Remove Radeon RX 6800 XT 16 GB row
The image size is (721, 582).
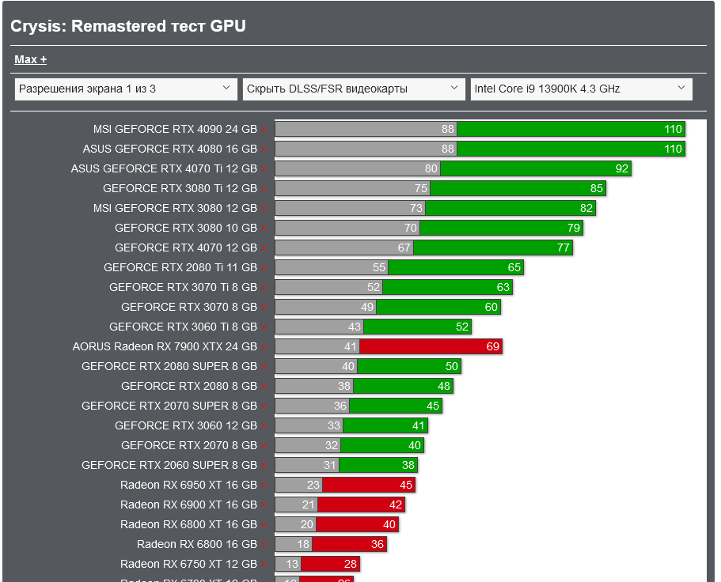point(264,524)
